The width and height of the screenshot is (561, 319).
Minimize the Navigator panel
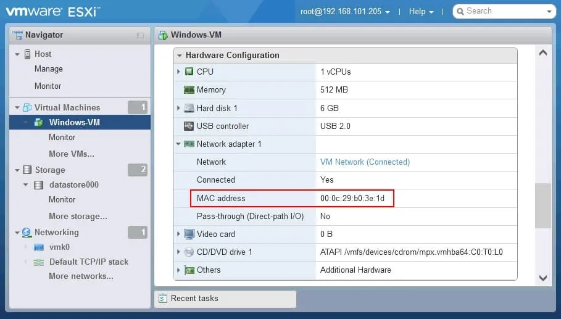[140, 36]
